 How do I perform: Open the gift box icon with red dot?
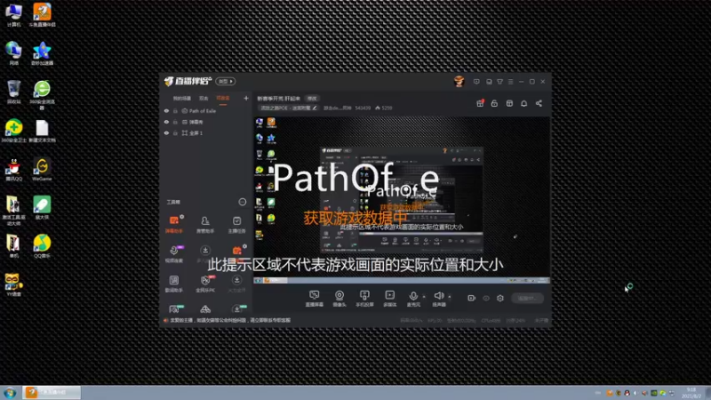click(x=480, y=103)
